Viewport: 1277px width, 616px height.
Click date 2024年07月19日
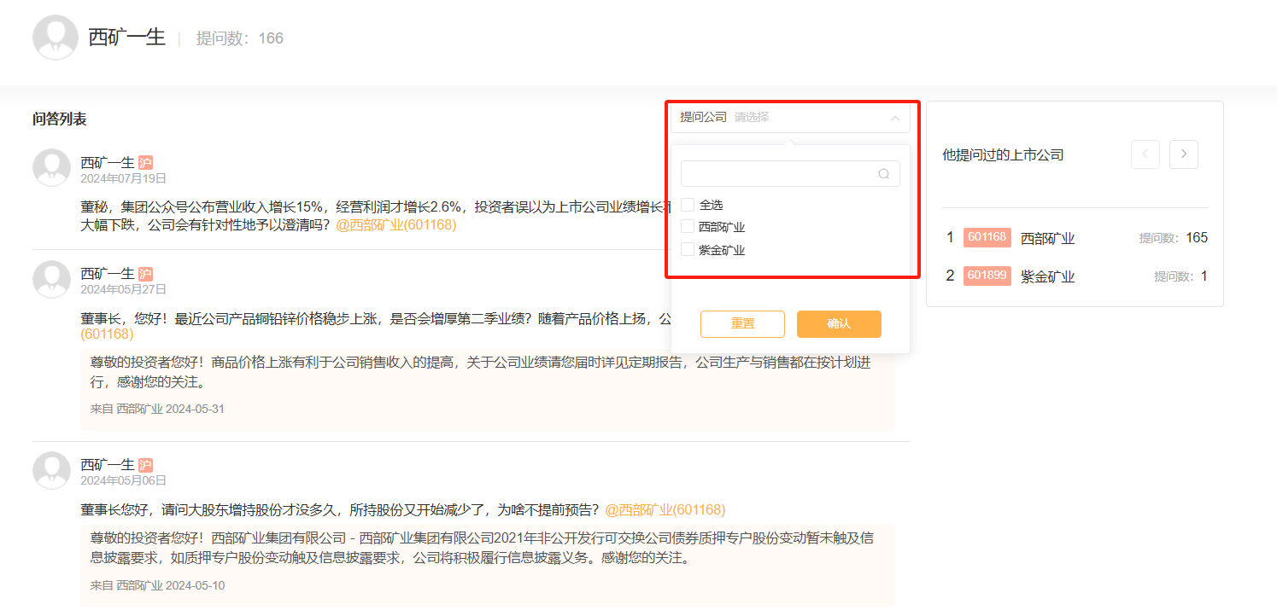tap(123, 179)
